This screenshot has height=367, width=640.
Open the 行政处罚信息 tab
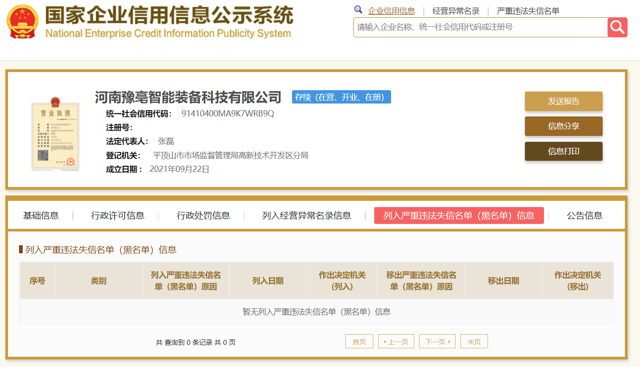[204, 215]
